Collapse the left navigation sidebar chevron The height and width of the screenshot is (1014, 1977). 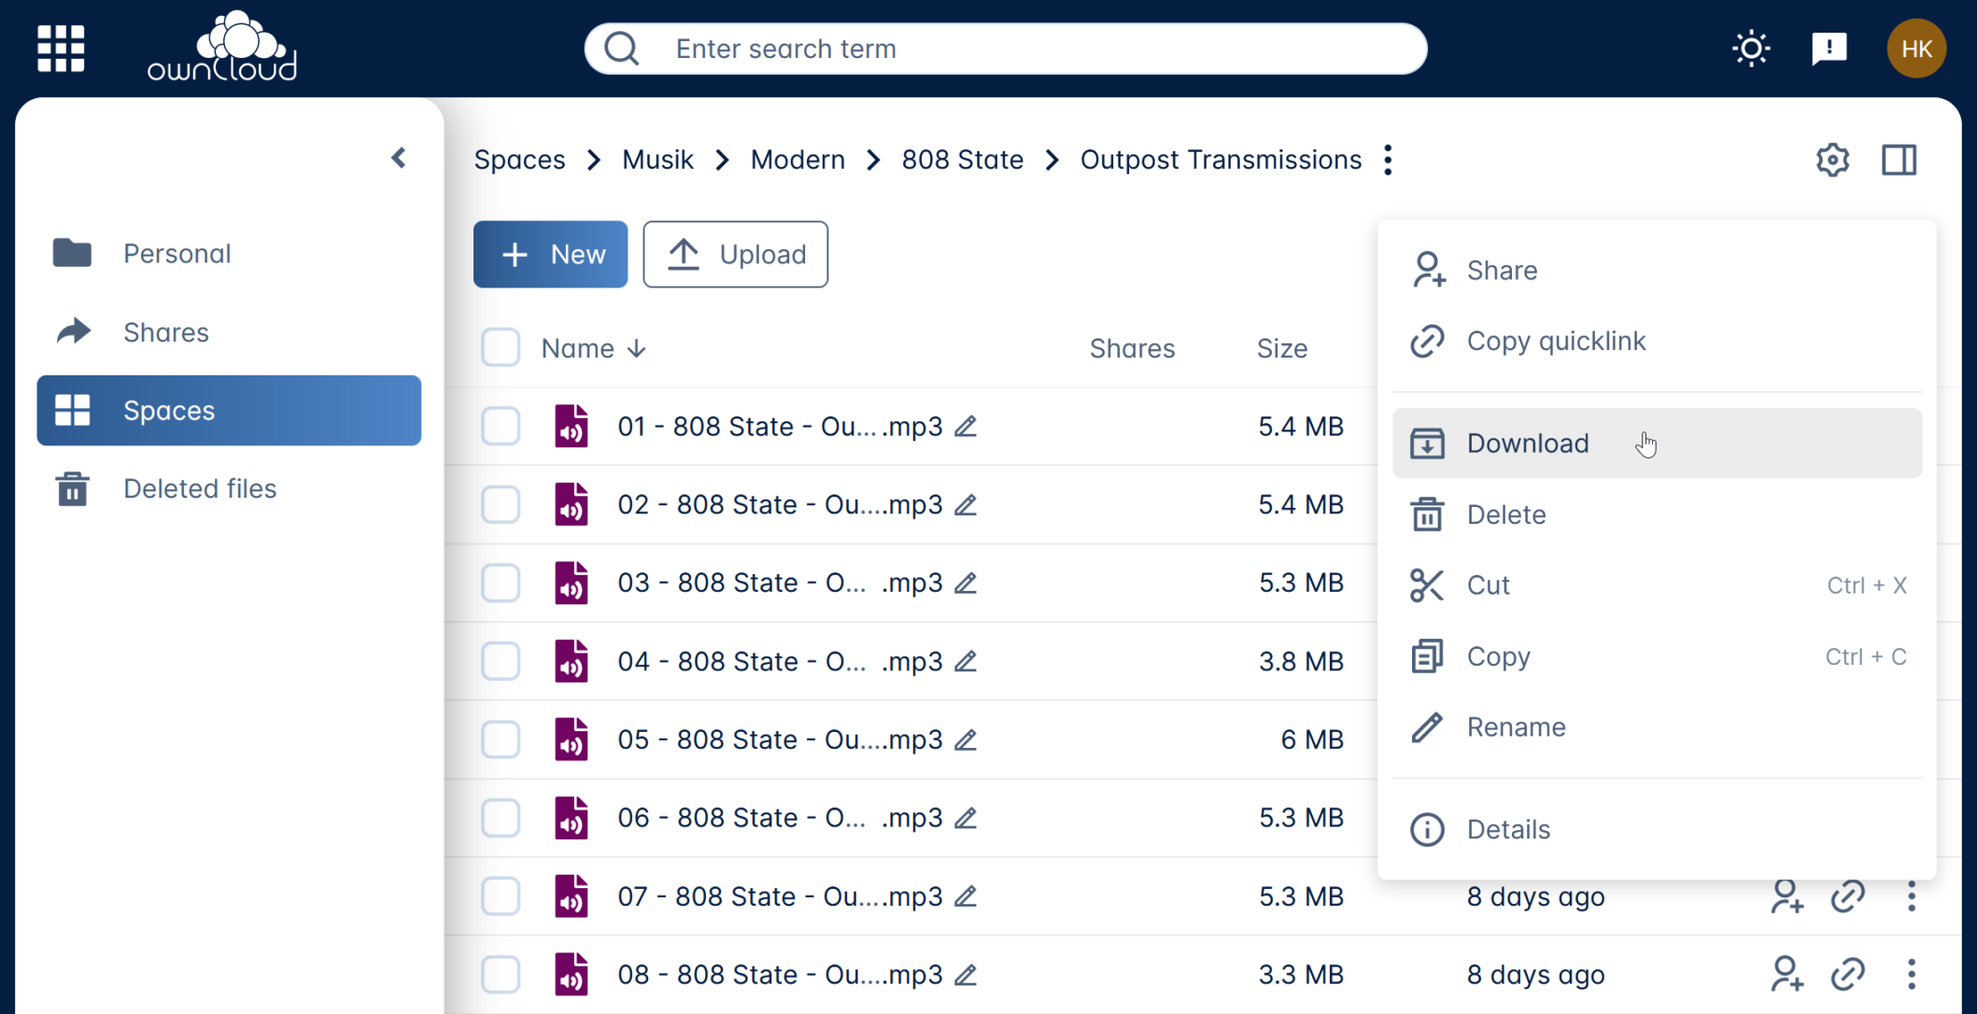pos(399,158)
